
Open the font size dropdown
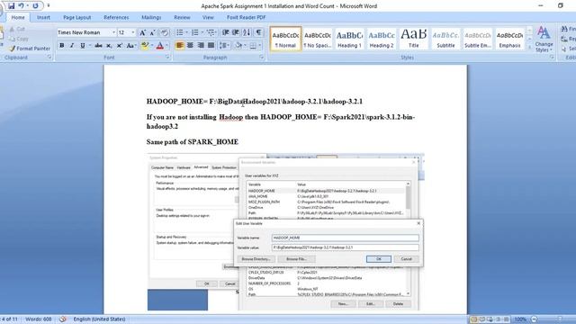[133, 32]
